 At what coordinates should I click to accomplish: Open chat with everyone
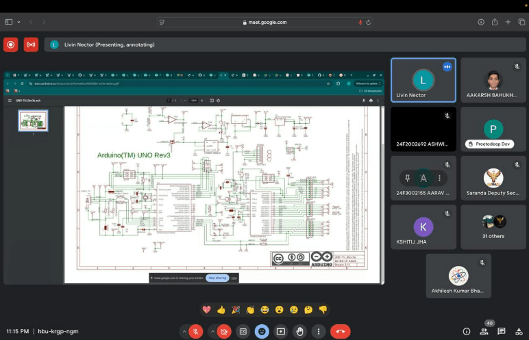(502, 332)
